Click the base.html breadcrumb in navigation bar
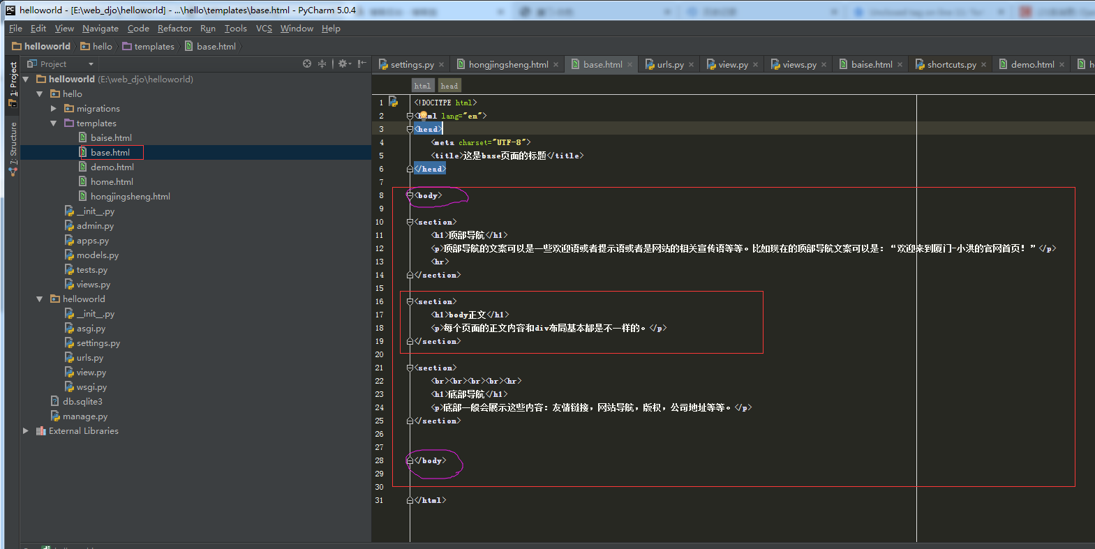Screen dimensions: 1095x549 [210, 47]
